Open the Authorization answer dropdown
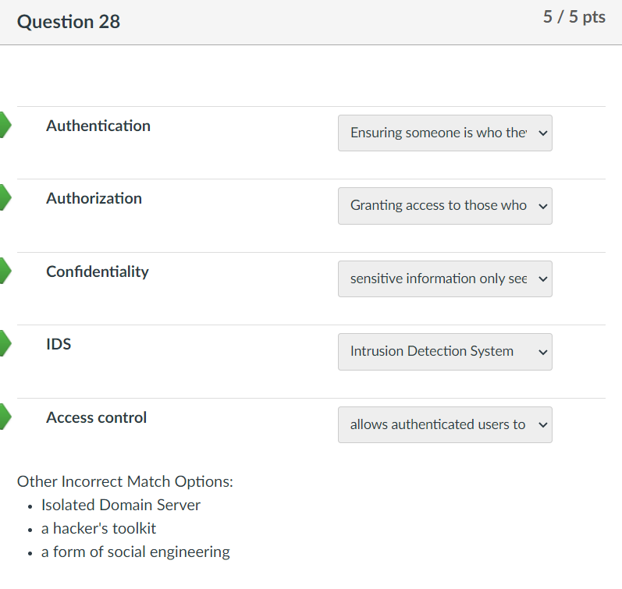This screenshot has width=622, height=589. 445,206
